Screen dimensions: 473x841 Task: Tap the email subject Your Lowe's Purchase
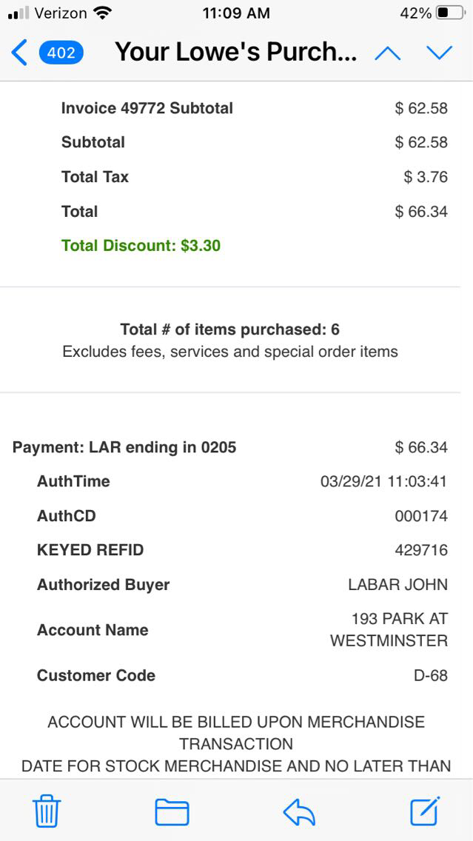pyautogui.click(x=235, y=53)
